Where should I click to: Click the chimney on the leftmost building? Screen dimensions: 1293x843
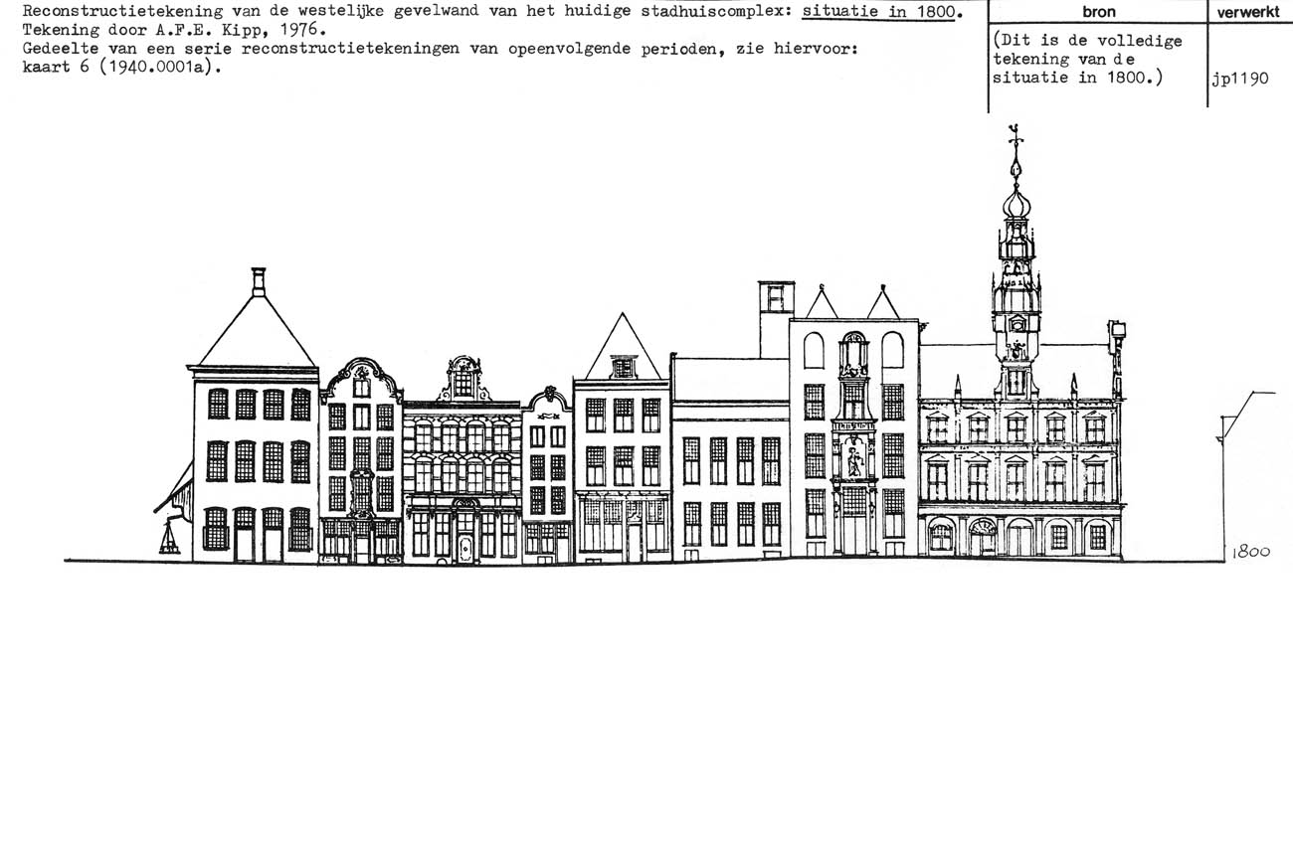tap(259, 281)
